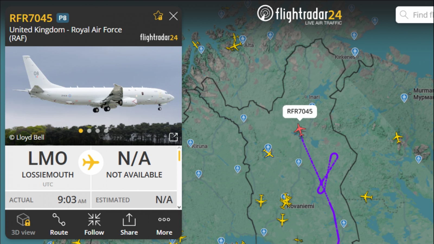Add RFR7045 to favorites with star icon
This screenshot has width=434, height=244.
[158, 16]
